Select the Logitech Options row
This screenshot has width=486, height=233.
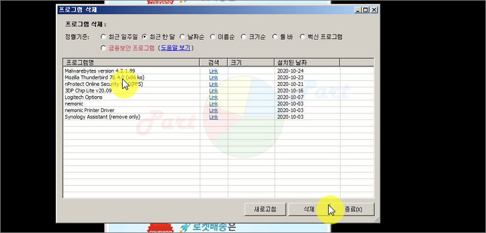[x=218, y=97]
